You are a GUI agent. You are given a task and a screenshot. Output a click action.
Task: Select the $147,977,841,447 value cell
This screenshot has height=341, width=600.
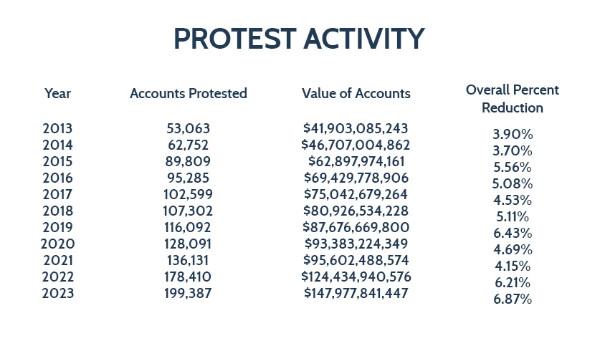point(356,293)
